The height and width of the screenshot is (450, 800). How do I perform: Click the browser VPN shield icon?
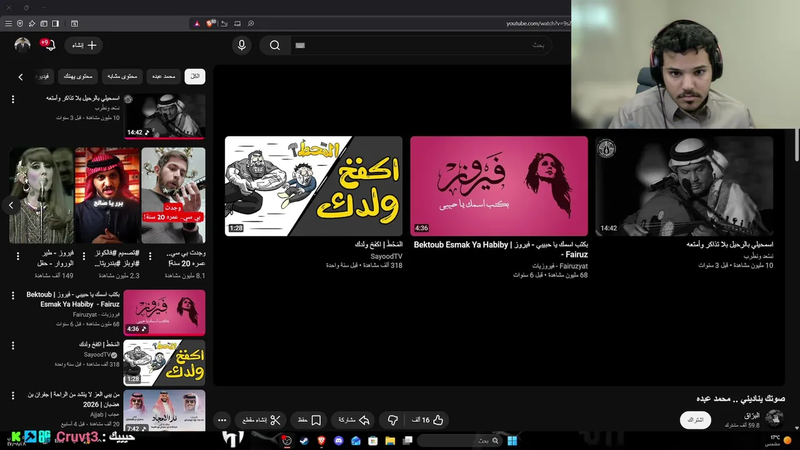coord(20,24)
